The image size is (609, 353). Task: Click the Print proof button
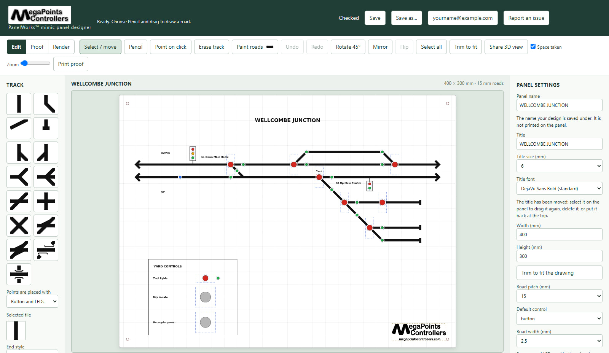point(71,64)
